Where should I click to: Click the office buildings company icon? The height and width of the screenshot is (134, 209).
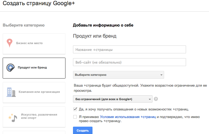pyautogui.click(x=11, y=92)
